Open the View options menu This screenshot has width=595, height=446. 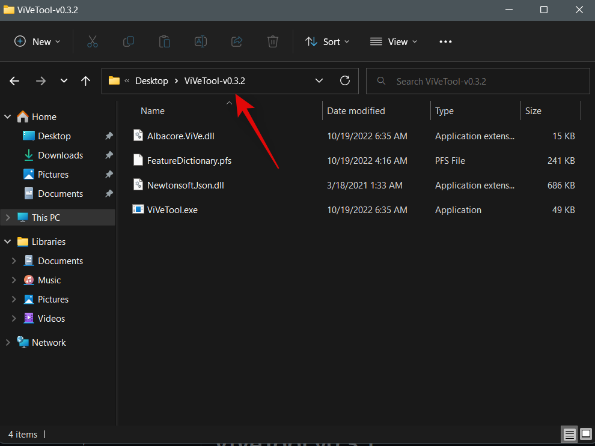click(x=394, y=41)
